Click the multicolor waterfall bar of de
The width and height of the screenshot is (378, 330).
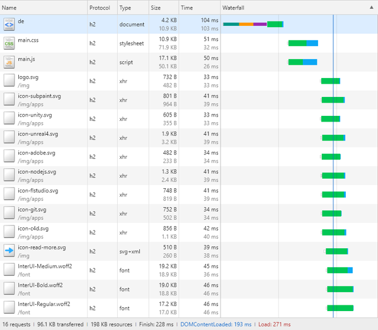click(x=253, y=24)
